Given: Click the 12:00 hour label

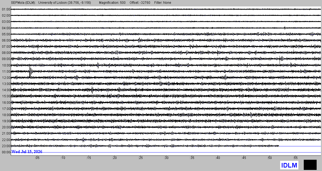Looking at the screenshot, I should (6, 78).
